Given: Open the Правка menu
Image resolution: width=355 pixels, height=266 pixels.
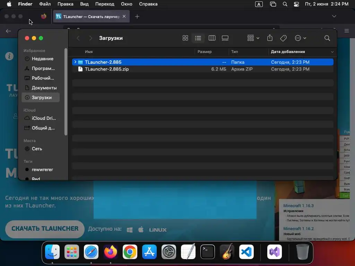Looking at the screenshot, I should pos(65,4).
